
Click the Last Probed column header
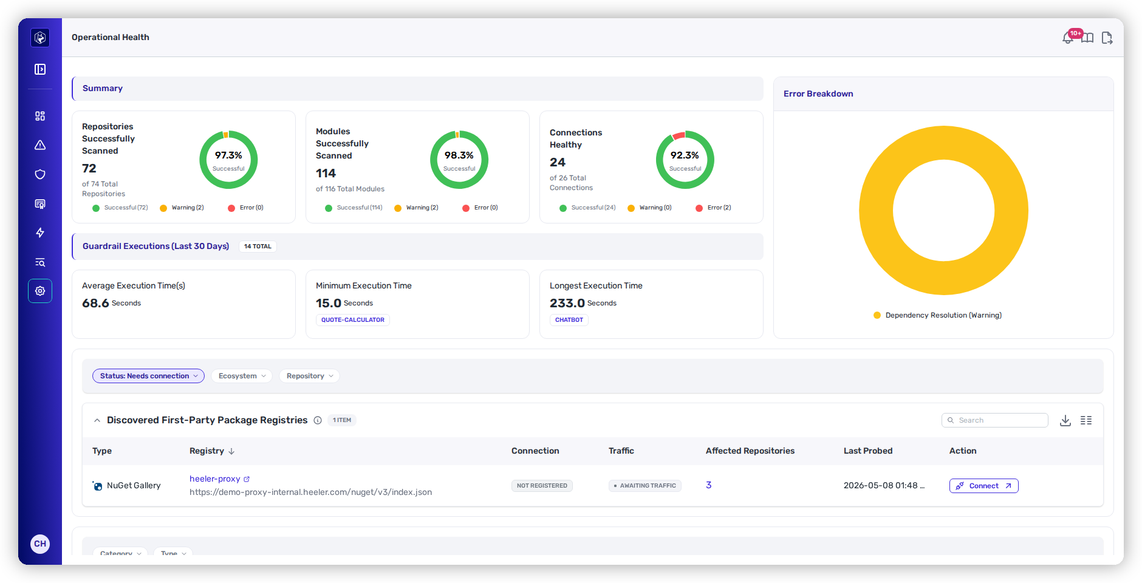pos(868,451)
